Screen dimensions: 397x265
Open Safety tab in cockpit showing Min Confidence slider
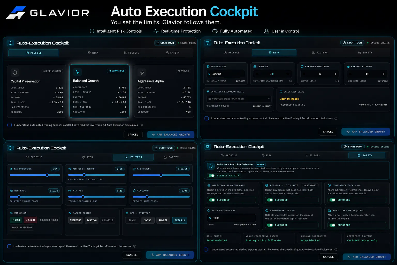click(171, 157)
